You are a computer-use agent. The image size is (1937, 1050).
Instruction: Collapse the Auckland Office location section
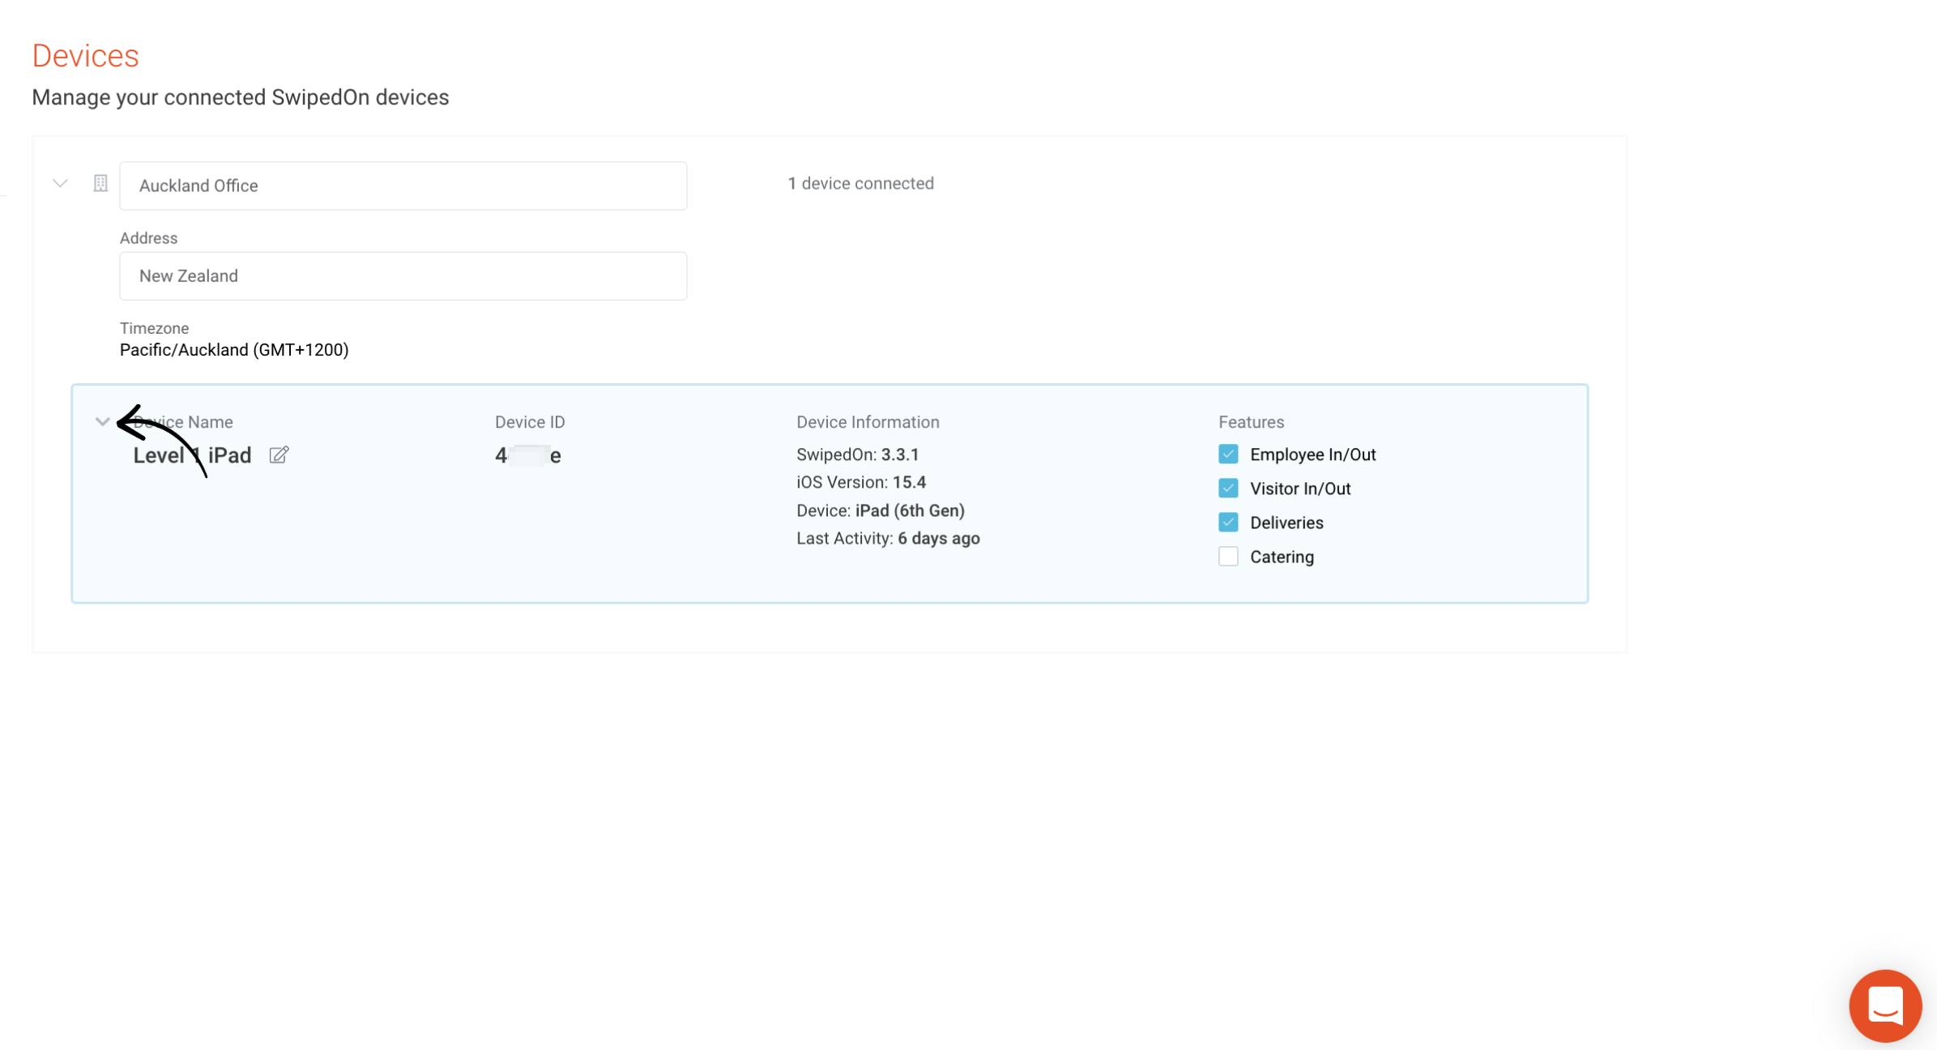pyautogui.click(x=60, y=184)
